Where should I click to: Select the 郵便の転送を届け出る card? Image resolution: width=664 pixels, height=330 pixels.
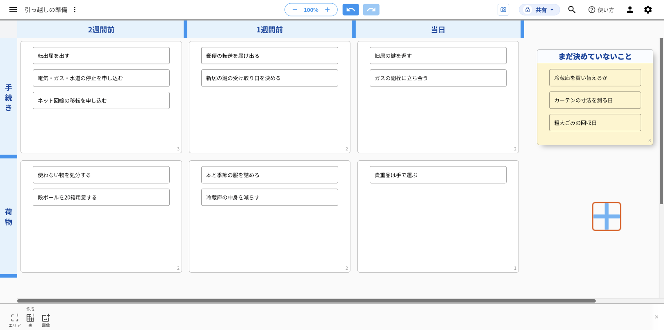(x=270, y=55)
